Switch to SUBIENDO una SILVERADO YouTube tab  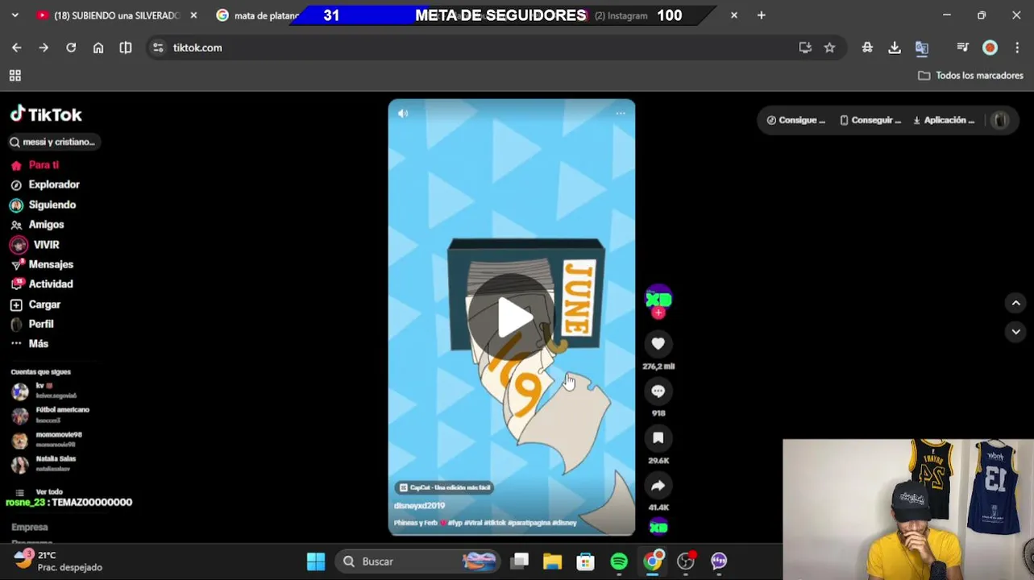click(x=114, y=15)
